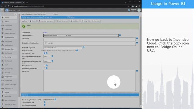Follow the ACME organization link

coord(45,32)
